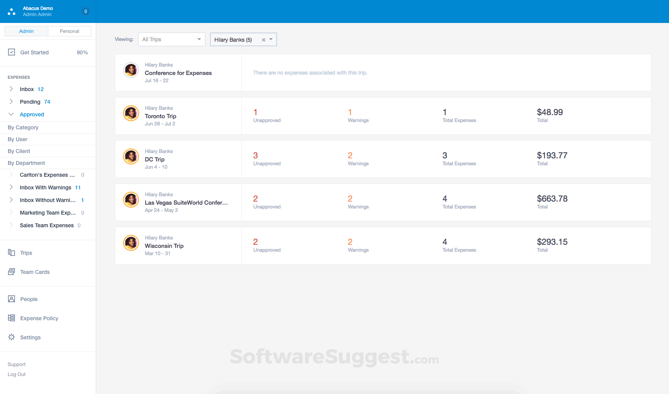Clear the Hilary Banks filter with X

pos(264,40)
